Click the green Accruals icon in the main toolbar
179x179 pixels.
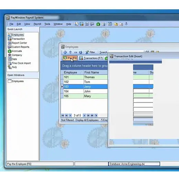pos(98,24)
